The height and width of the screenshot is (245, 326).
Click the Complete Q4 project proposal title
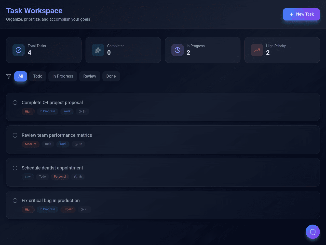52,103
